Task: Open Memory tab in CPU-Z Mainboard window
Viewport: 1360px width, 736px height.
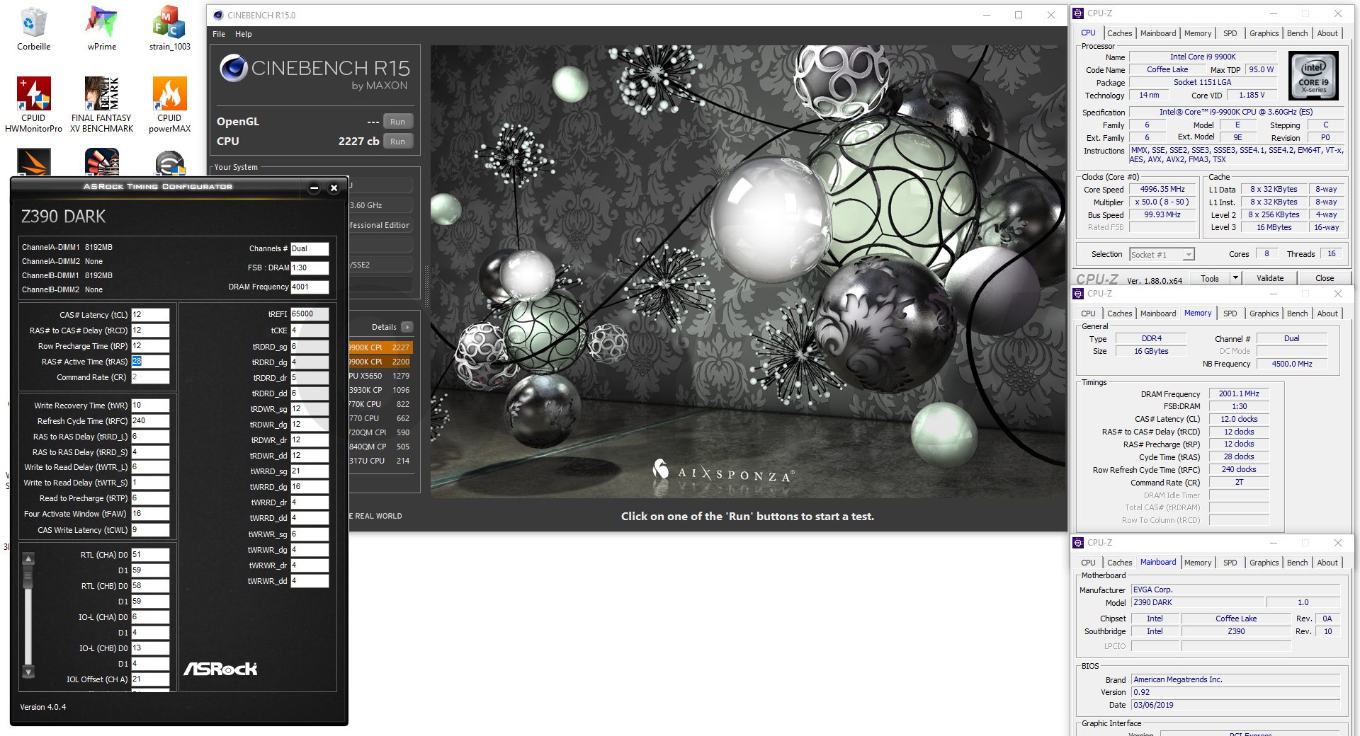Action: [1198, 563]
